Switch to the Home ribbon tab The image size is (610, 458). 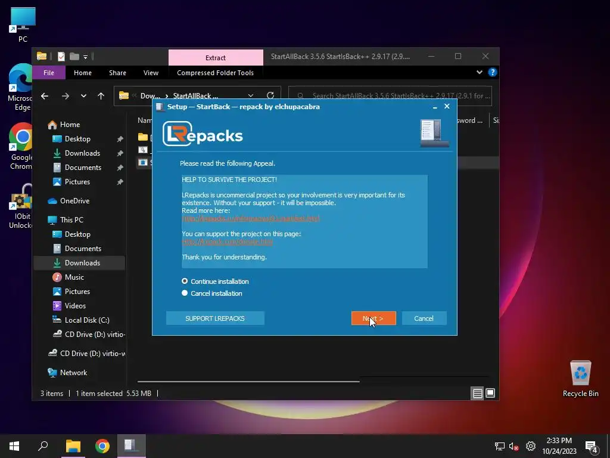(x=82, y=73)
